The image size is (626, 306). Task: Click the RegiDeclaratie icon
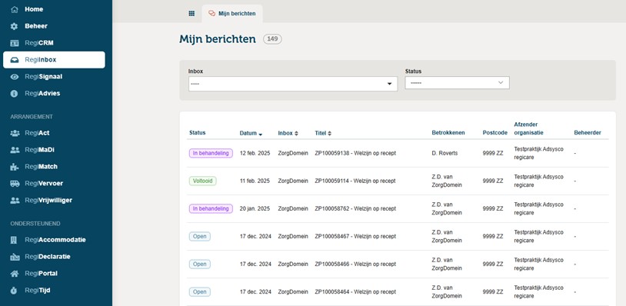point(15,257)
